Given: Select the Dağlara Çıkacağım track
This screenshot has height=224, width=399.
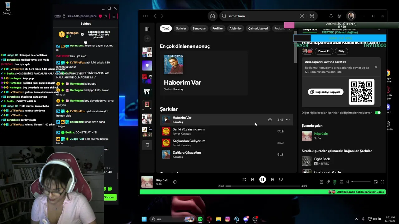Looking at the screenshot, I should click(x=226, y=155).
